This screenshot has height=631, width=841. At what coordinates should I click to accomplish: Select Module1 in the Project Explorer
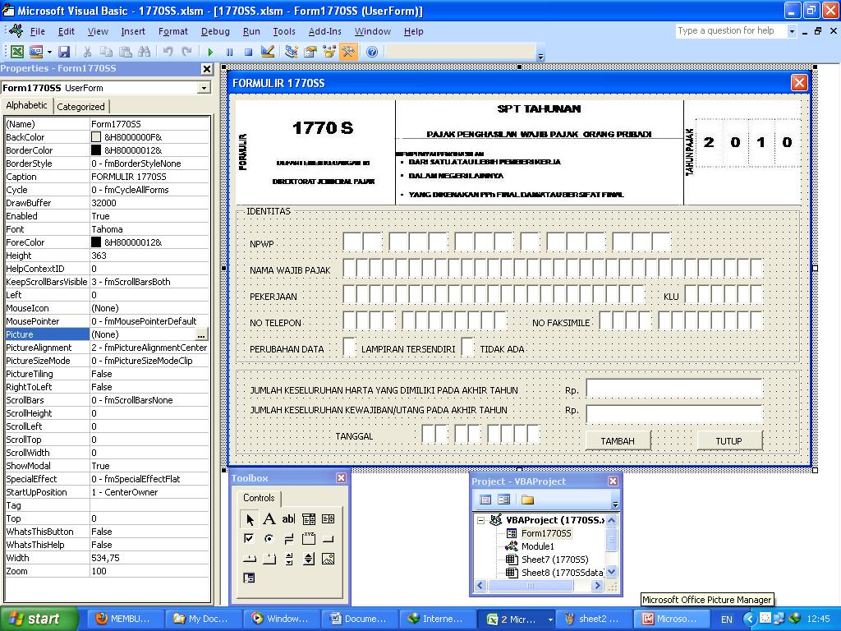tap(538, 546)
